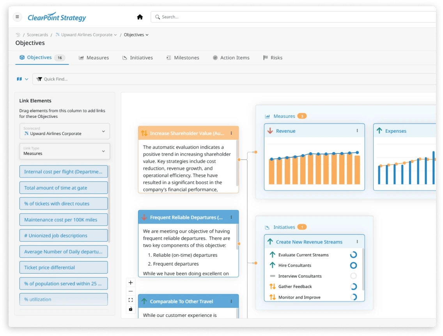
Task: Open options menu for Increase Shareholder Value
Action: 231,133
